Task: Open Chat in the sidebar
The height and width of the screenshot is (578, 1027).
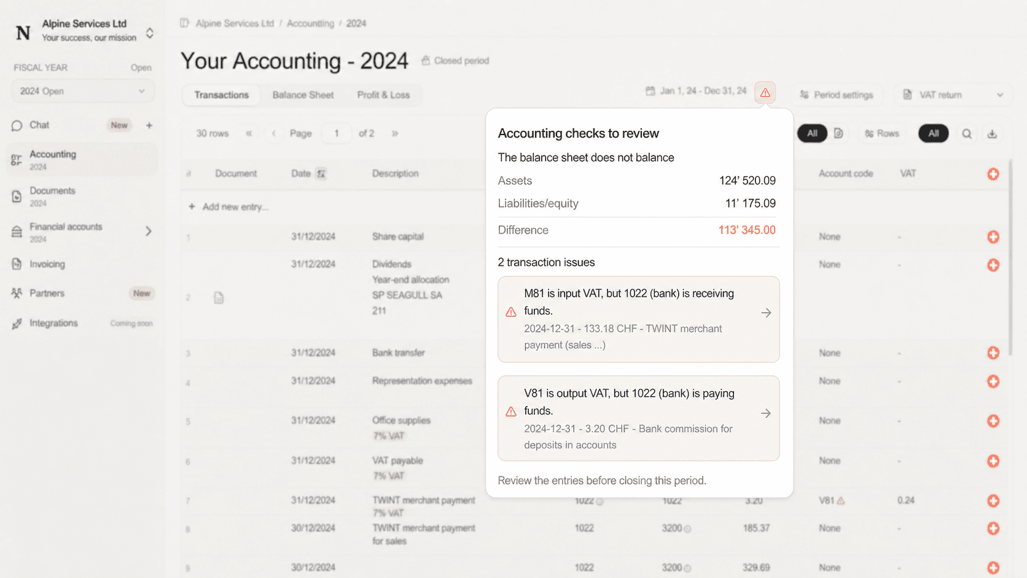Action: click(39, 125)
